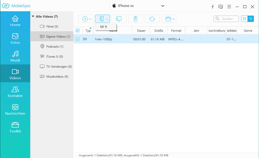Click the 07-1... date cell
Image resolution: width=259 pixels, height=158 pixels.
point(231,39)
